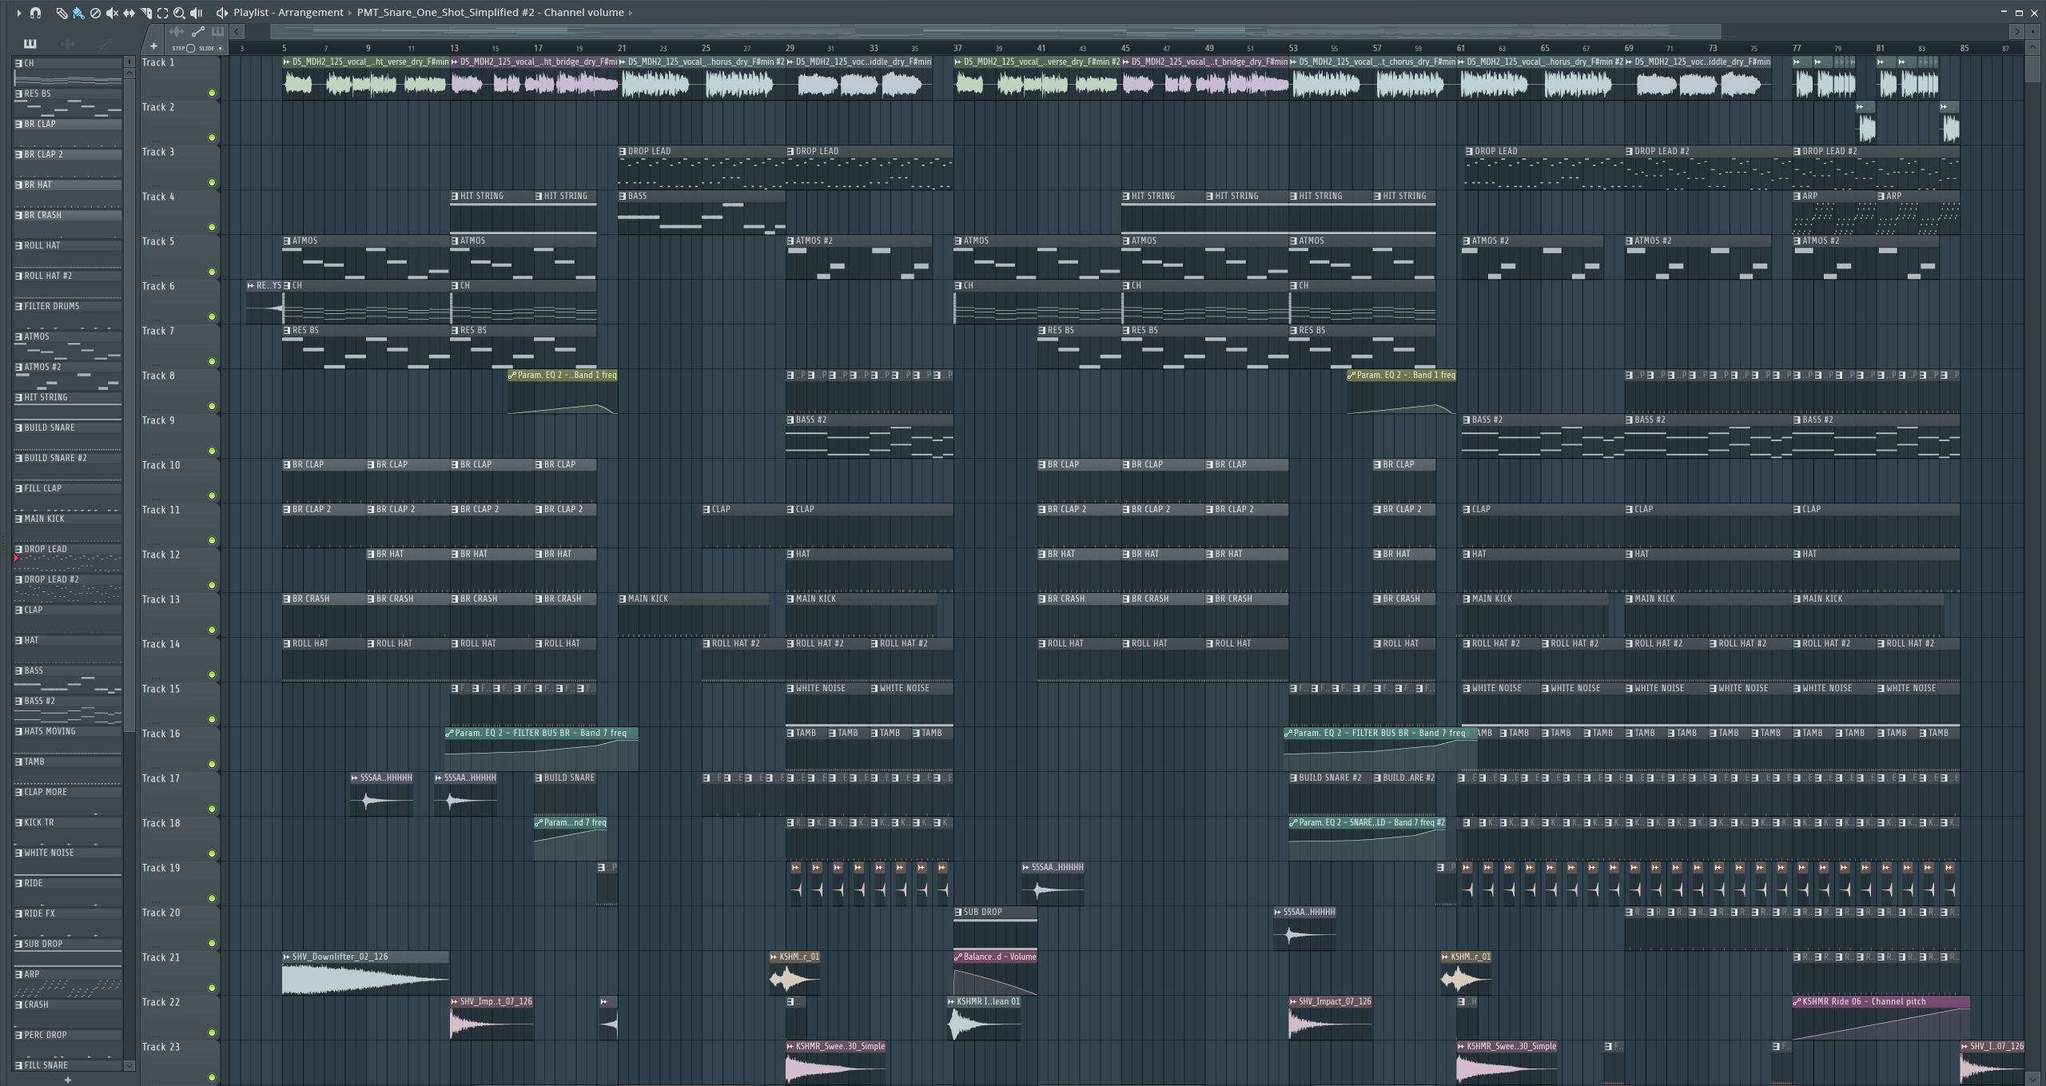
Task: Select the Mute tool
Action: (112, 13)
